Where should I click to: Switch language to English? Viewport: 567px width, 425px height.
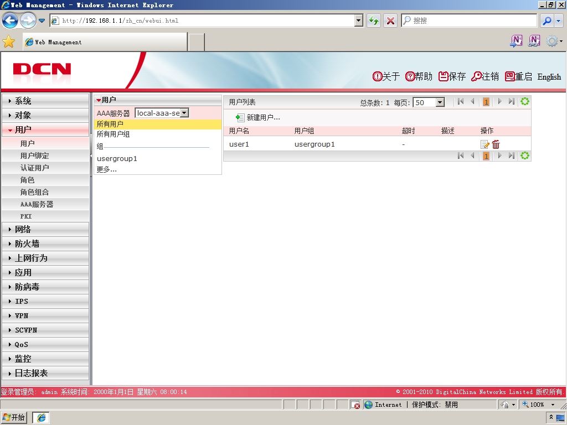549,77
